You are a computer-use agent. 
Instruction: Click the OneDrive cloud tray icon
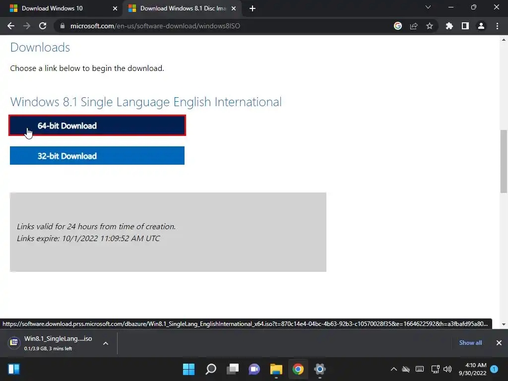[406, 369]
